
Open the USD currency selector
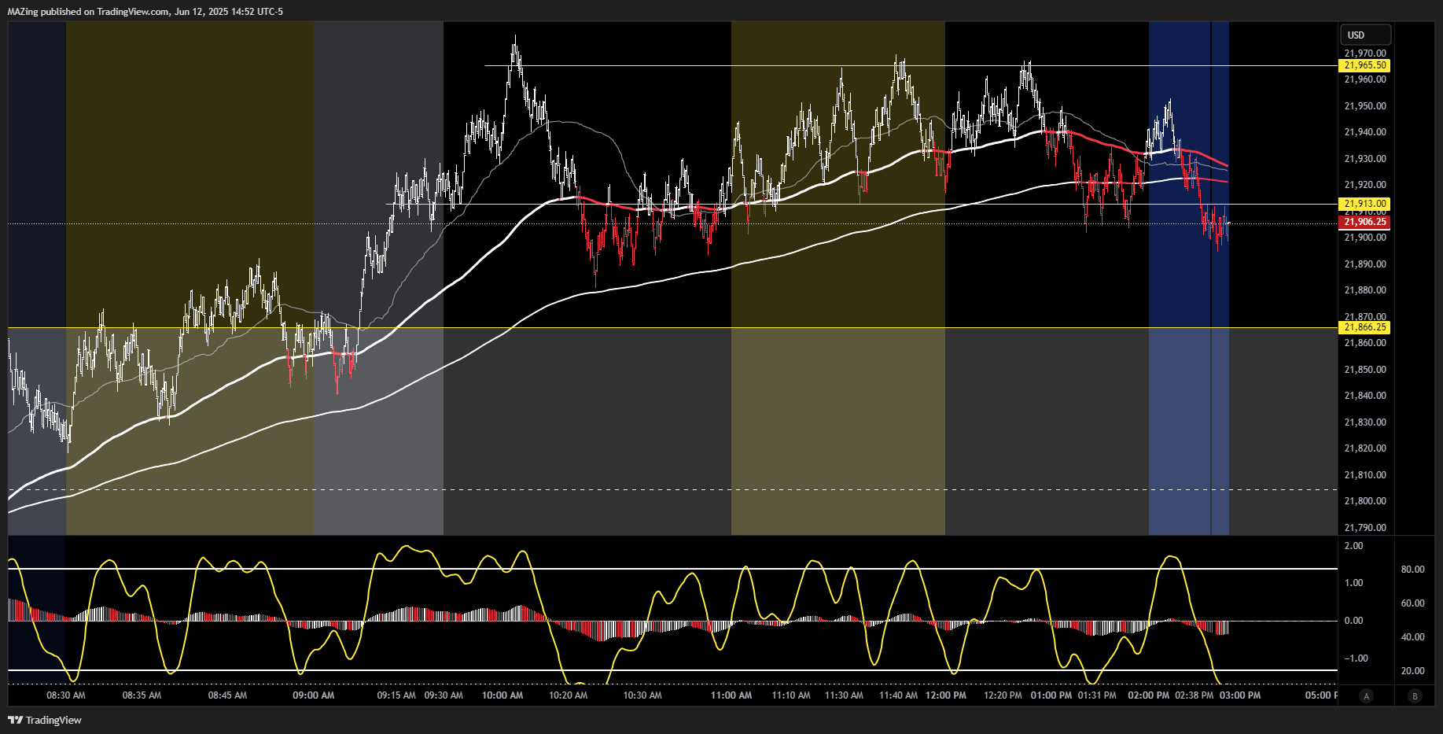(1365, 35)
